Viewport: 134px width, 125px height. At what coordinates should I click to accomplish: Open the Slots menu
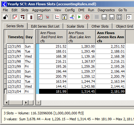[x=25, y=10]
